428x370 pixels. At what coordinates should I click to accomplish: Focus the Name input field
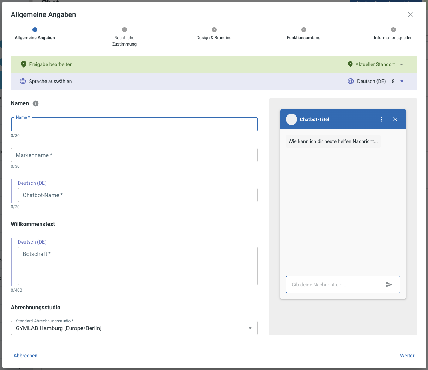[134, 124]
